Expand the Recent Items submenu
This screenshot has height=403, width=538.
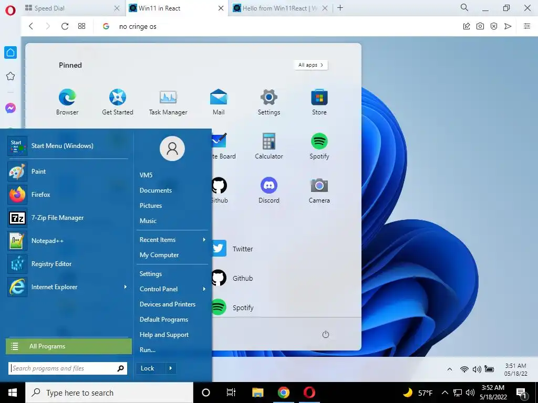[x=204, y=239]
